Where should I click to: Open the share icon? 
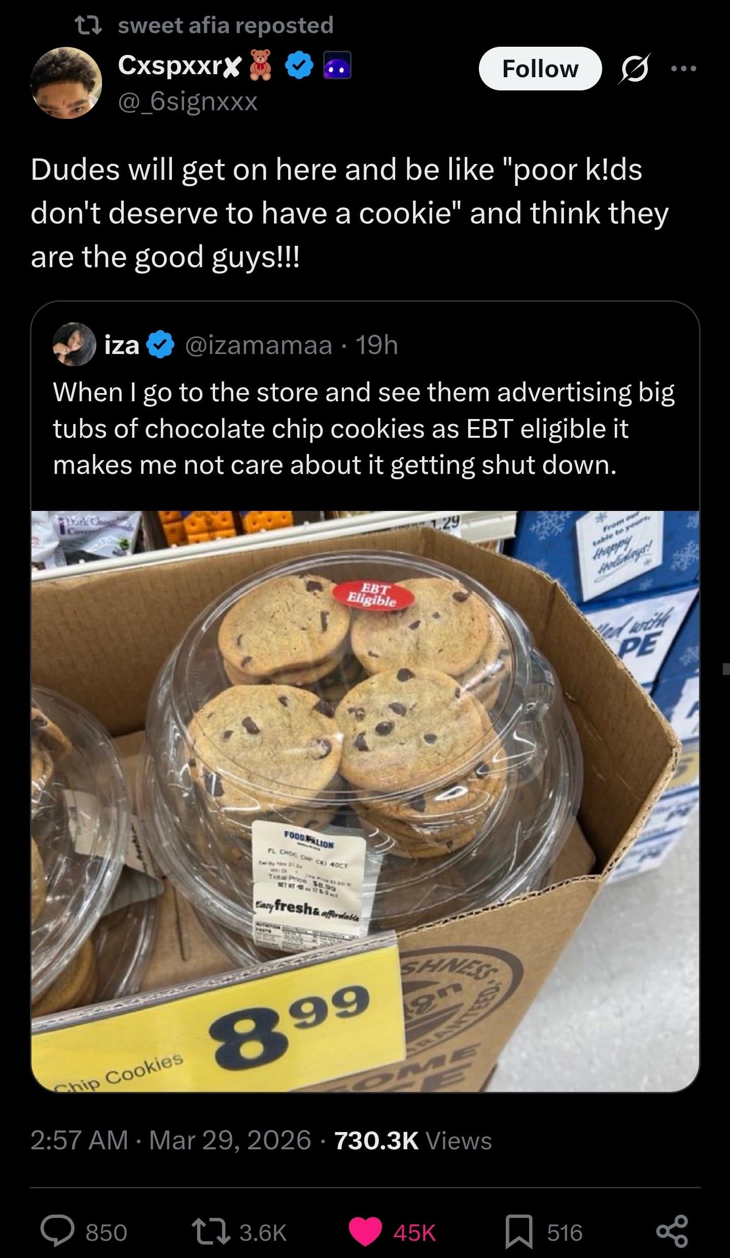coord(672,1231)
